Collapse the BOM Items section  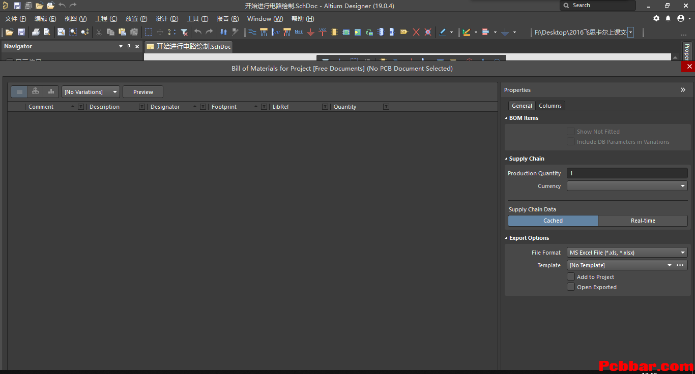[506, 118]
